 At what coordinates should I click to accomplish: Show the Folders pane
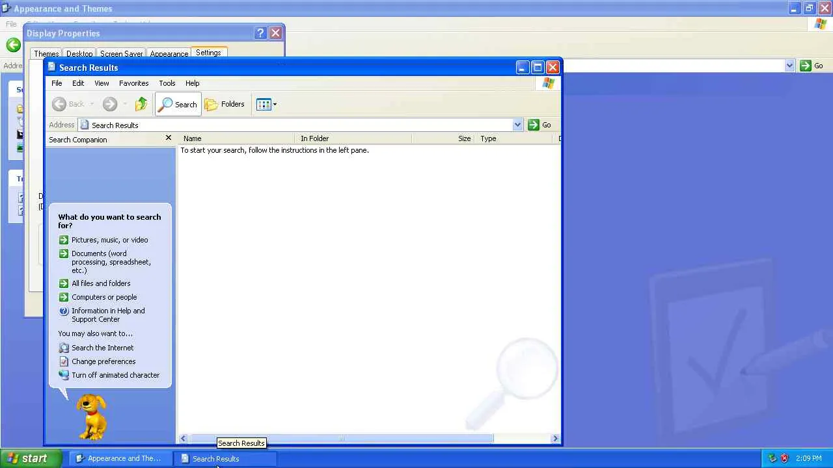pos(225,104)
